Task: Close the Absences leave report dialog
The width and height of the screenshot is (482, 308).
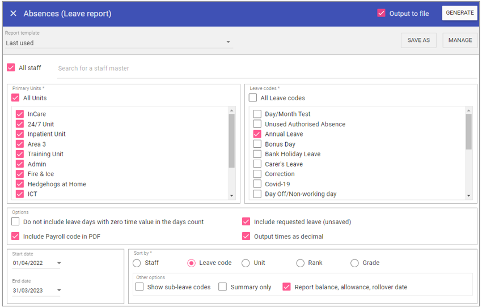Action: coord(13,14)
